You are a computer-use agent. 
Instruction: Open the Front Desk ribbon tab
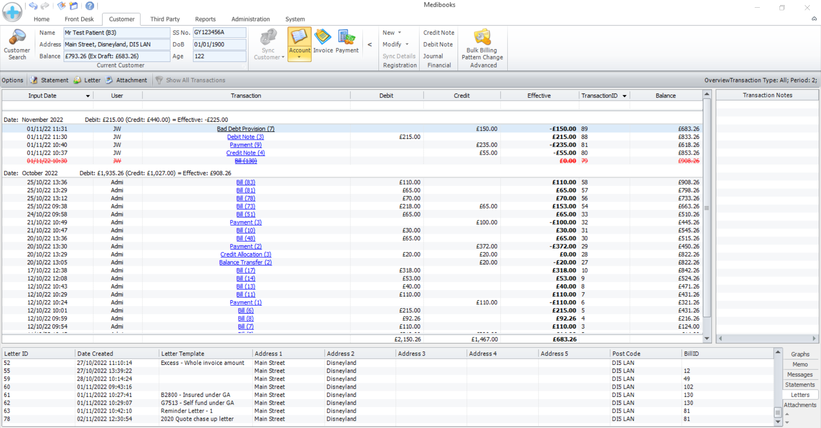tap(79, 19)
